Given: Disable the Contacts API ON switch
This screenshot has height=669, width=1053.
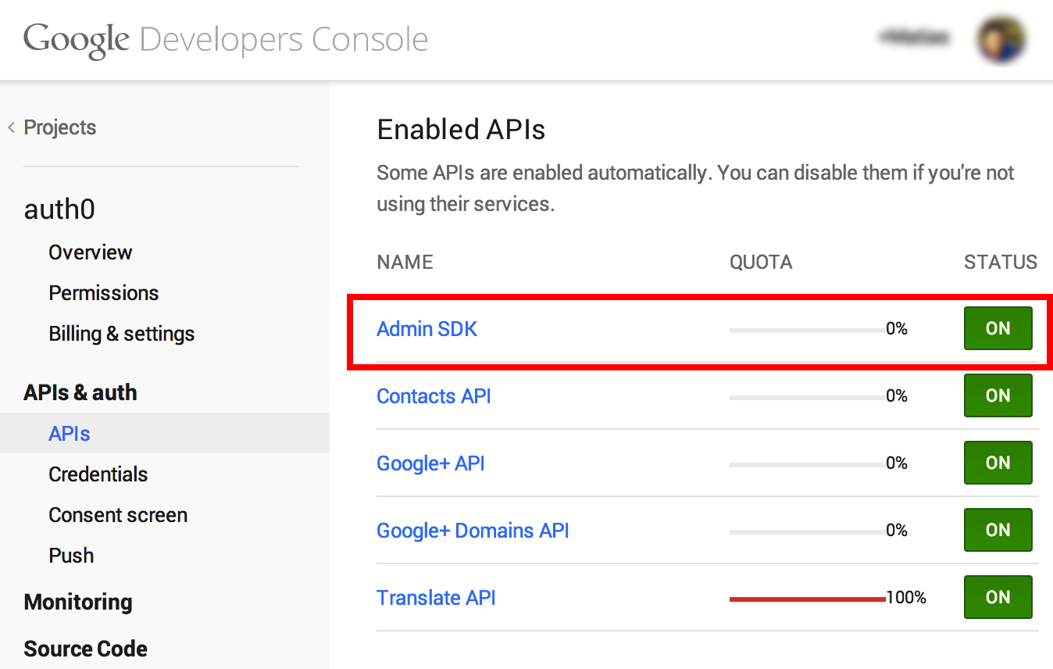Looking at the screenshot, I should click(998, 395).
